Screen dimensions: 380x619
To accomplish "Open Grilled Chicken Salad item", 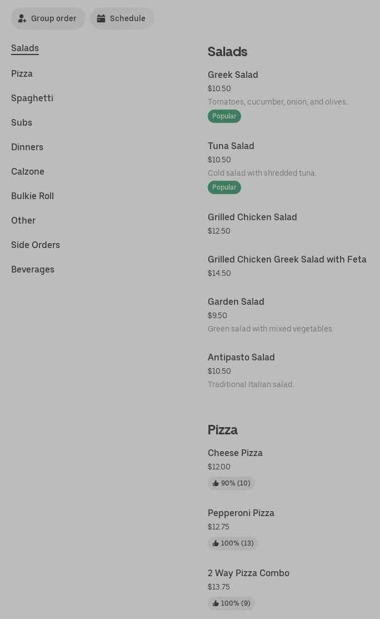I will (252, 217).
